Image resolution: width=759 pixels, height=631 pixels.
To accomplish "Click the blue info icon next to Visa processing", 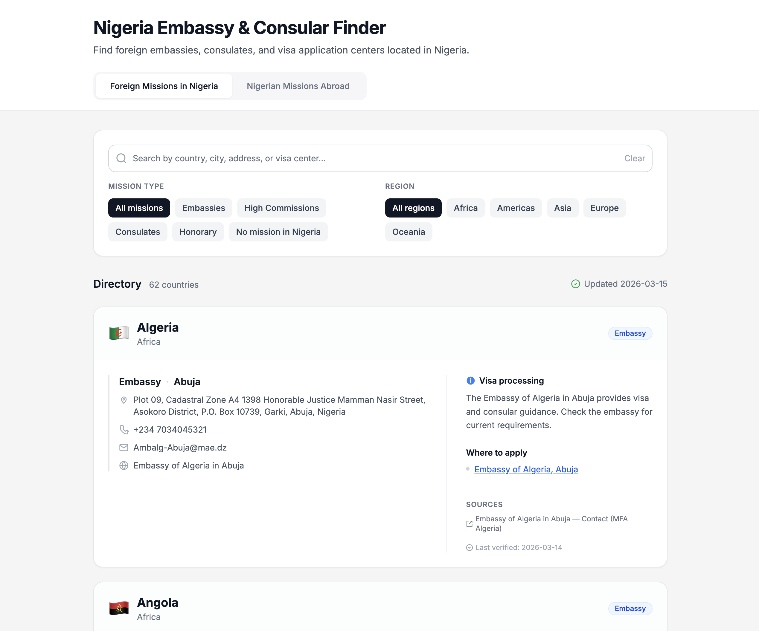I will pyautogui.click(x=471, y=380).
